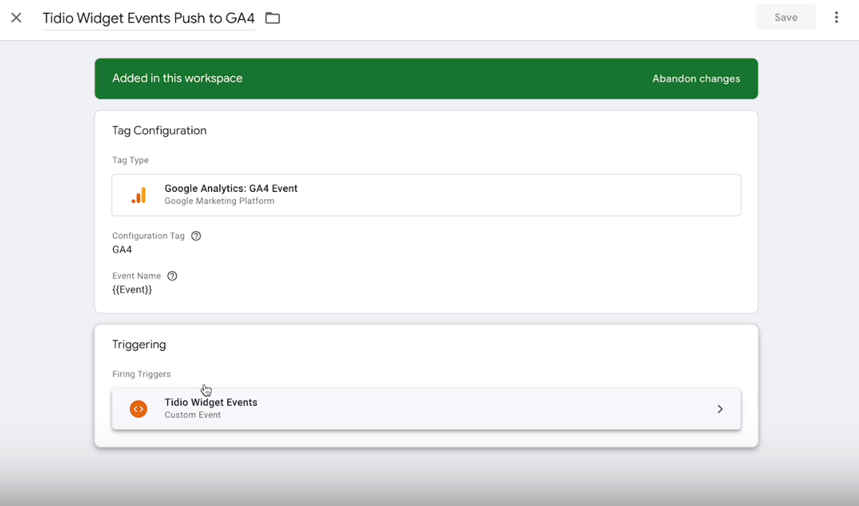Click the {{Event}} event name value
The width and height of the screenshot is (859, 506).
[x=132, y=290]
